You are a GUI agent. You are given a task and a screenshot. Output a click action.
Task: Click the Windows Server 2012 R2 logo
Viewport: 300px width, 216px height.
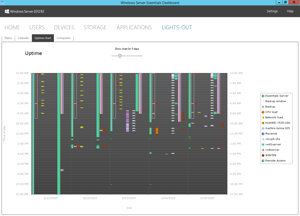pos(25,11)
